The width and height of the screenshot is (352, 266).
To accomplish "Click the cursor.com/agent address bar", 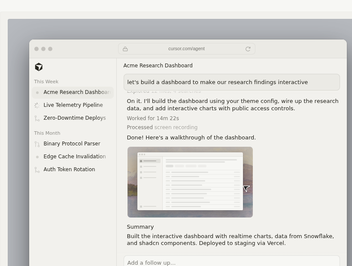I will click(x=187, y=48).
